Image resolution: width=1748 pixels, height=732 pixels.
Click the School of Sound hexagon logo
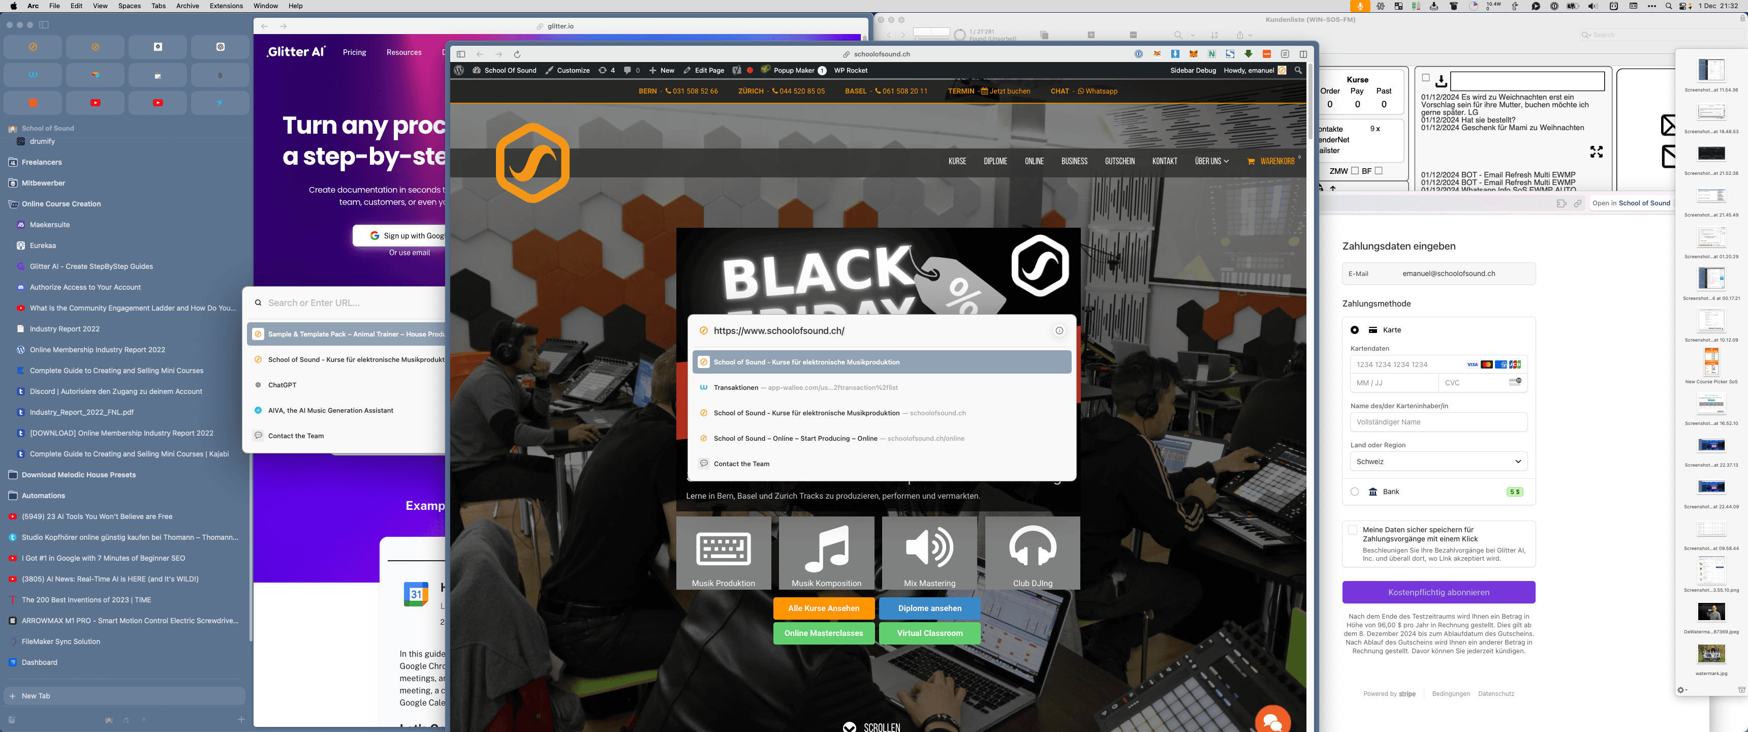[x=533, y=163]
